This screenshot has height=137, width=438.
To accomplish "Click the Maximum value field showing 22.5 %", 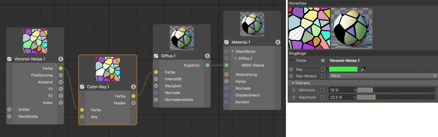I will point(343,97).
